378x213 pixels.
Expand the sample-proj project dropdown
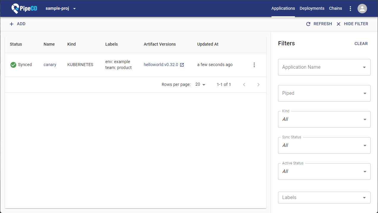[x=61, y=9]
